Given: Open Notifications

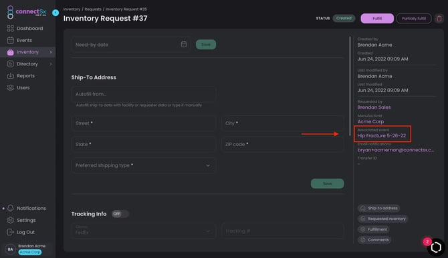Looking at the screenshot, I should (26, 208).
